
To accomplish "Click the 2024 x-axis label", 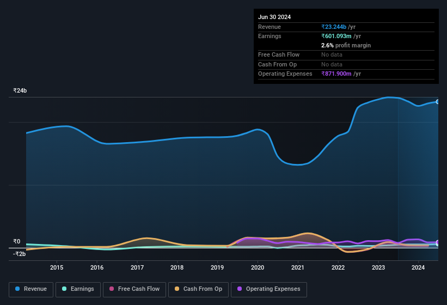I will [x=418, y=267].
